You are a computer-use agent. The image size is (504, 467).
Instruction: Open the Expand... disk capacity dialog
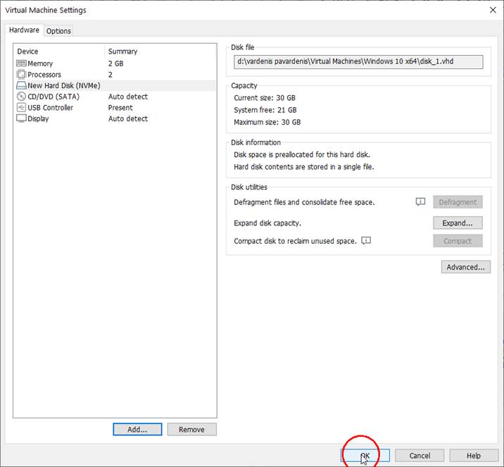458,223
